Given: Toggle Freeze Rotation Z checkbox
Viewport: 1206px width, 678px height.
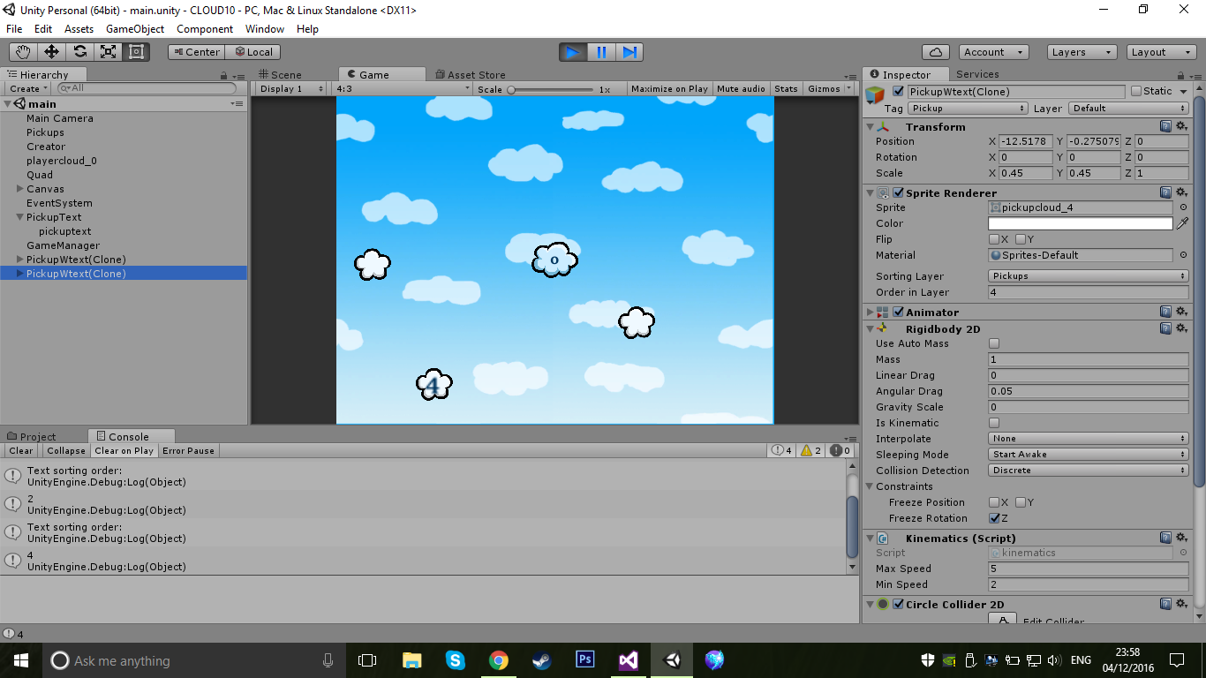Looking at the screenshot, I should (994, 518).
